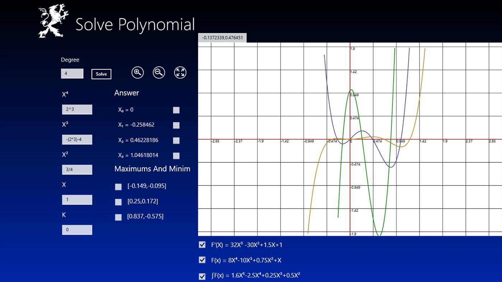Check the root X₃ = 1.04618014
Image resolution: width=502 pixels, height=282 pixels.
coord(176,156)
